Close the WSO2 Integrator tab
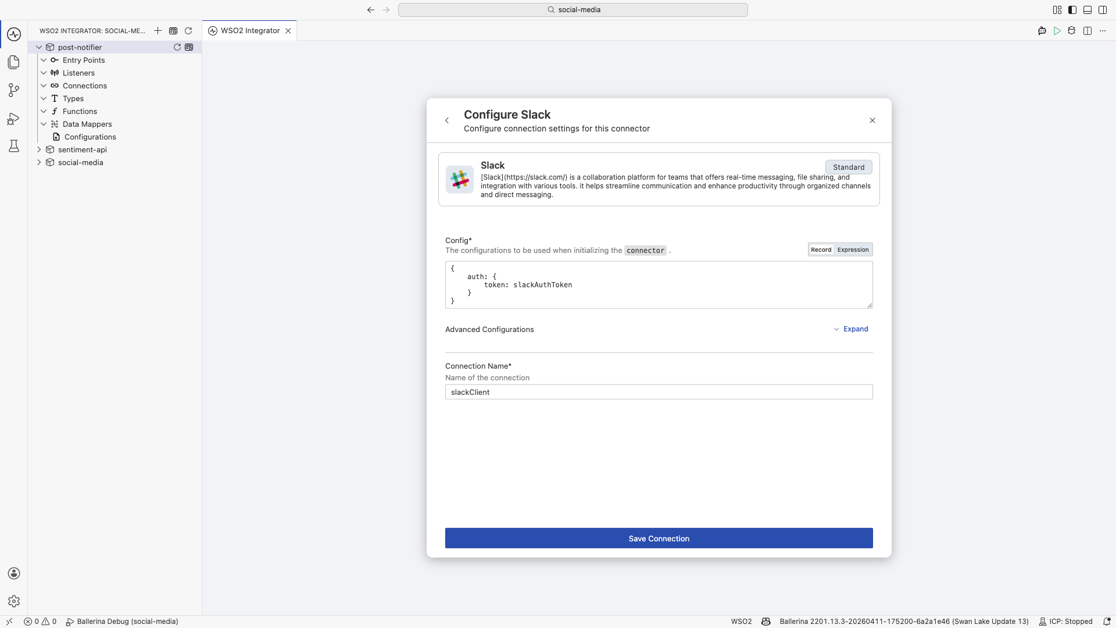This screenshot has height=628, width=1116. [288, 31]
